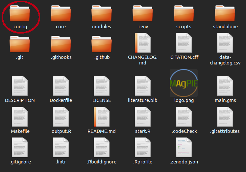Click the ".gitattributes" filename label
246x172 pixels.
pyautogui.click(x=225, y=131)
